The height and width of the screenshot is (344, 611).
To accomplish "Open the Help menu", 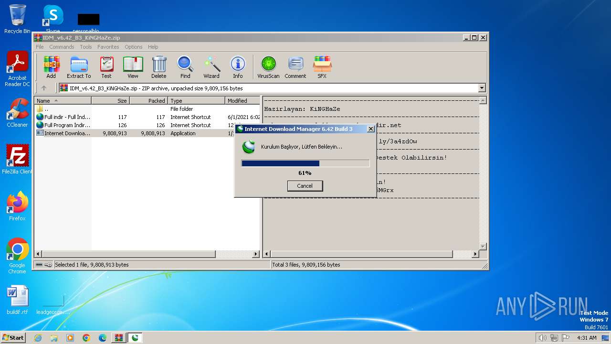I will (x=153, y=47).
